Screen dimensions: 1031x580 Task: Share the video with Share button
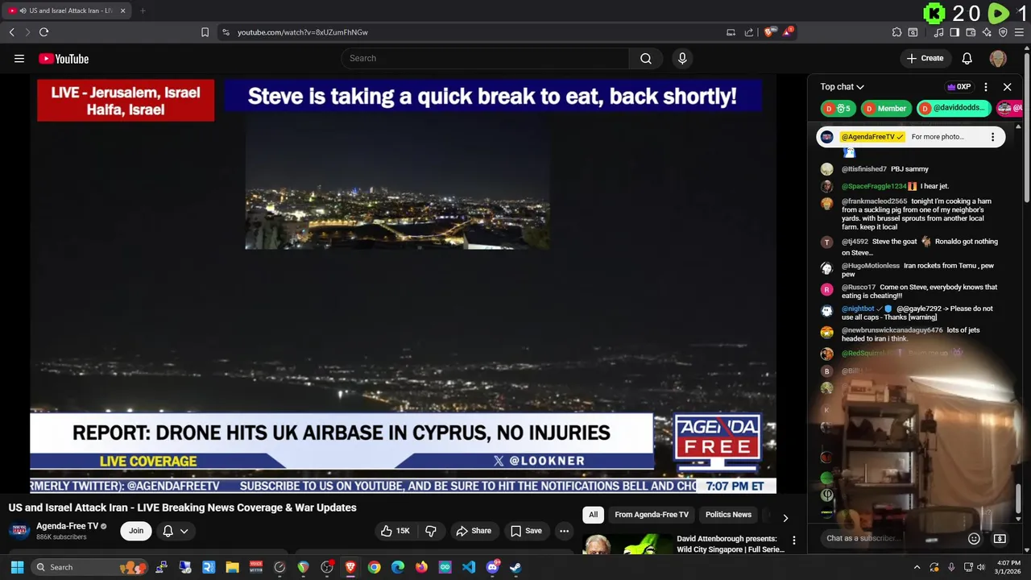tap(474, 531)
